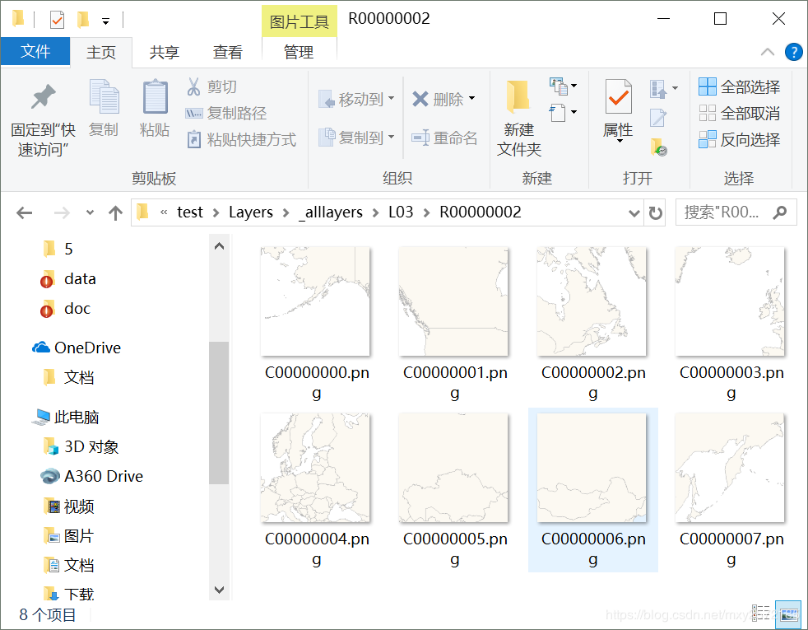Refresh the folder view
This screenshot has height=630, width=808.
(x=656, y=212)
